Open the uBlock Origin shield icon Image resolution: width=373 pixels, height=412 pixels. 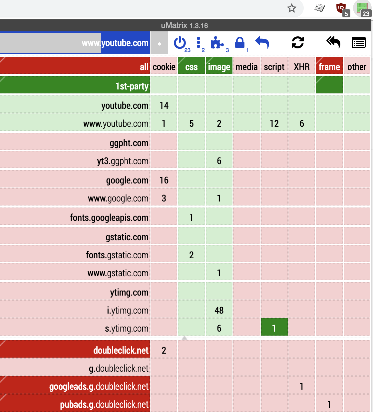[x=340, y=8]
